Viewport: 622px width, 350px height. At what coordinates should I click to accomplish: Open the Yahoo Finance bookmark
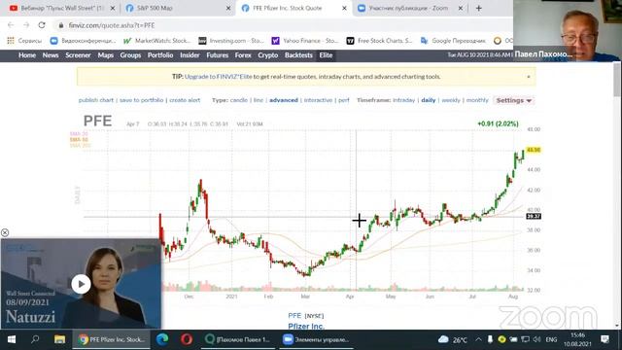click(x=304, y=41)
